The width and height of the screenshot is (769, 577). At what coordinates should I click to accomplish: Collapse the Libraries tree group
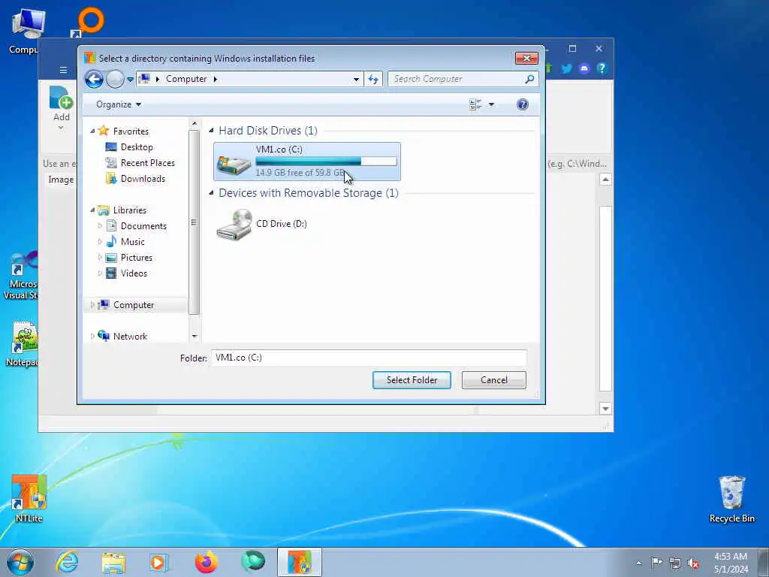tap(92, 210)
